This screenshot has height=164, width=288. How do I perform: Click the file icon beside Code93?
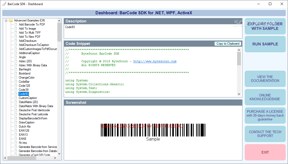click(x=16, y=94)
